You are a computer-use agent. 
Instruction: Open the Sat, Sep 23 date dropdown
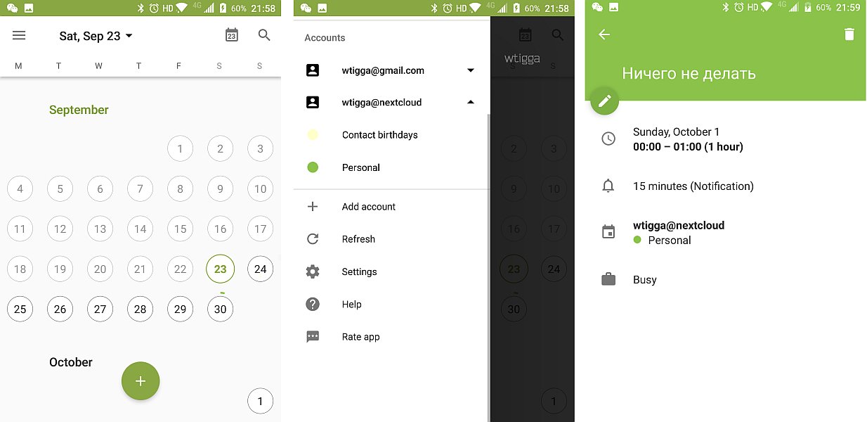point(96,35)
